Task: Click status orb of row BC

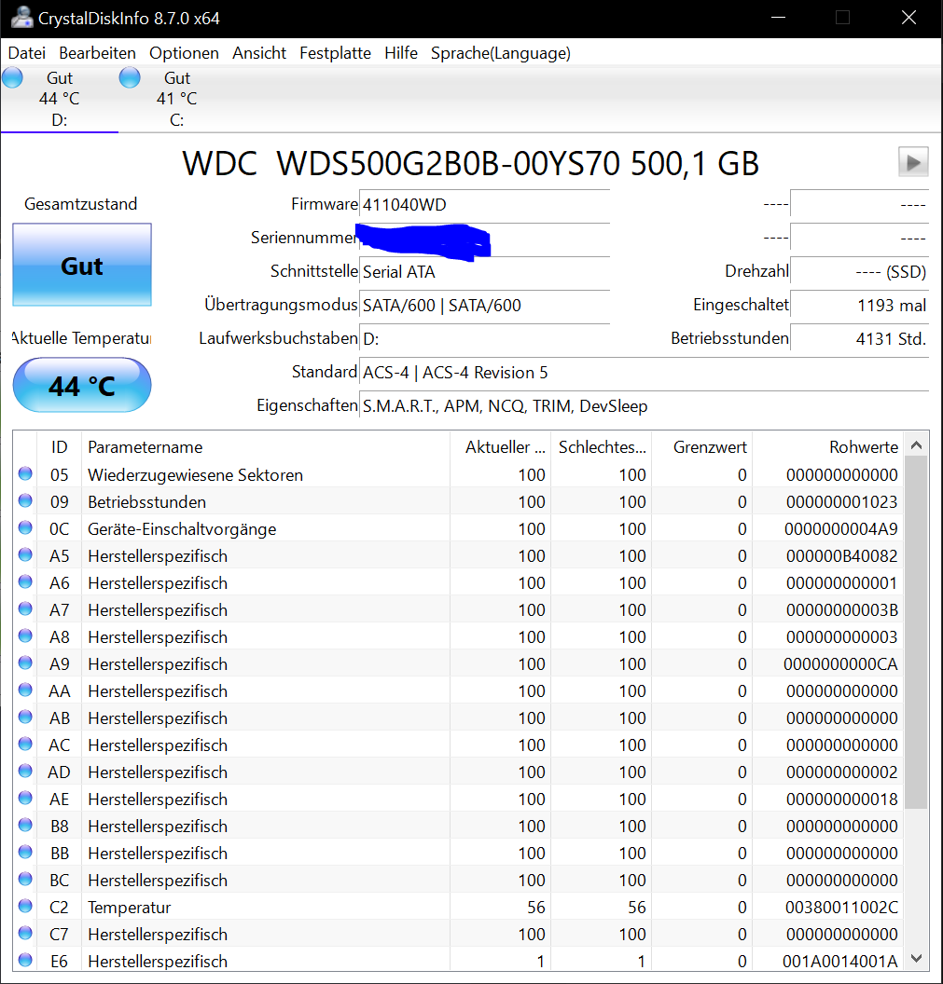Action: point(25,879)
